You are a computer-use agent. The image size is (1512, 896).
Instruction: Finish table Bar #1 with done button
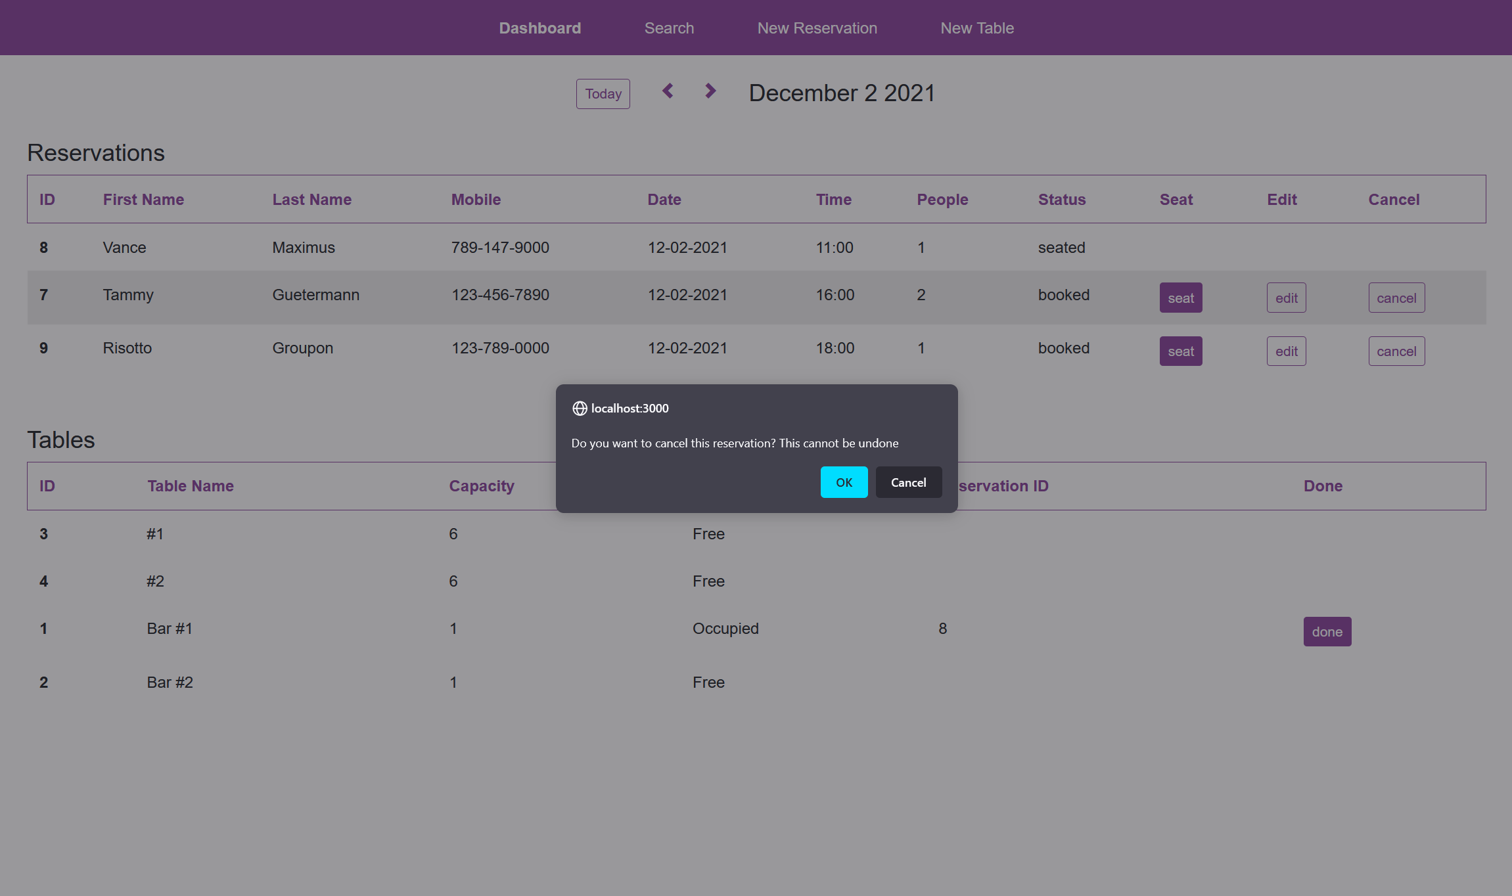[x=1327, y=631]
